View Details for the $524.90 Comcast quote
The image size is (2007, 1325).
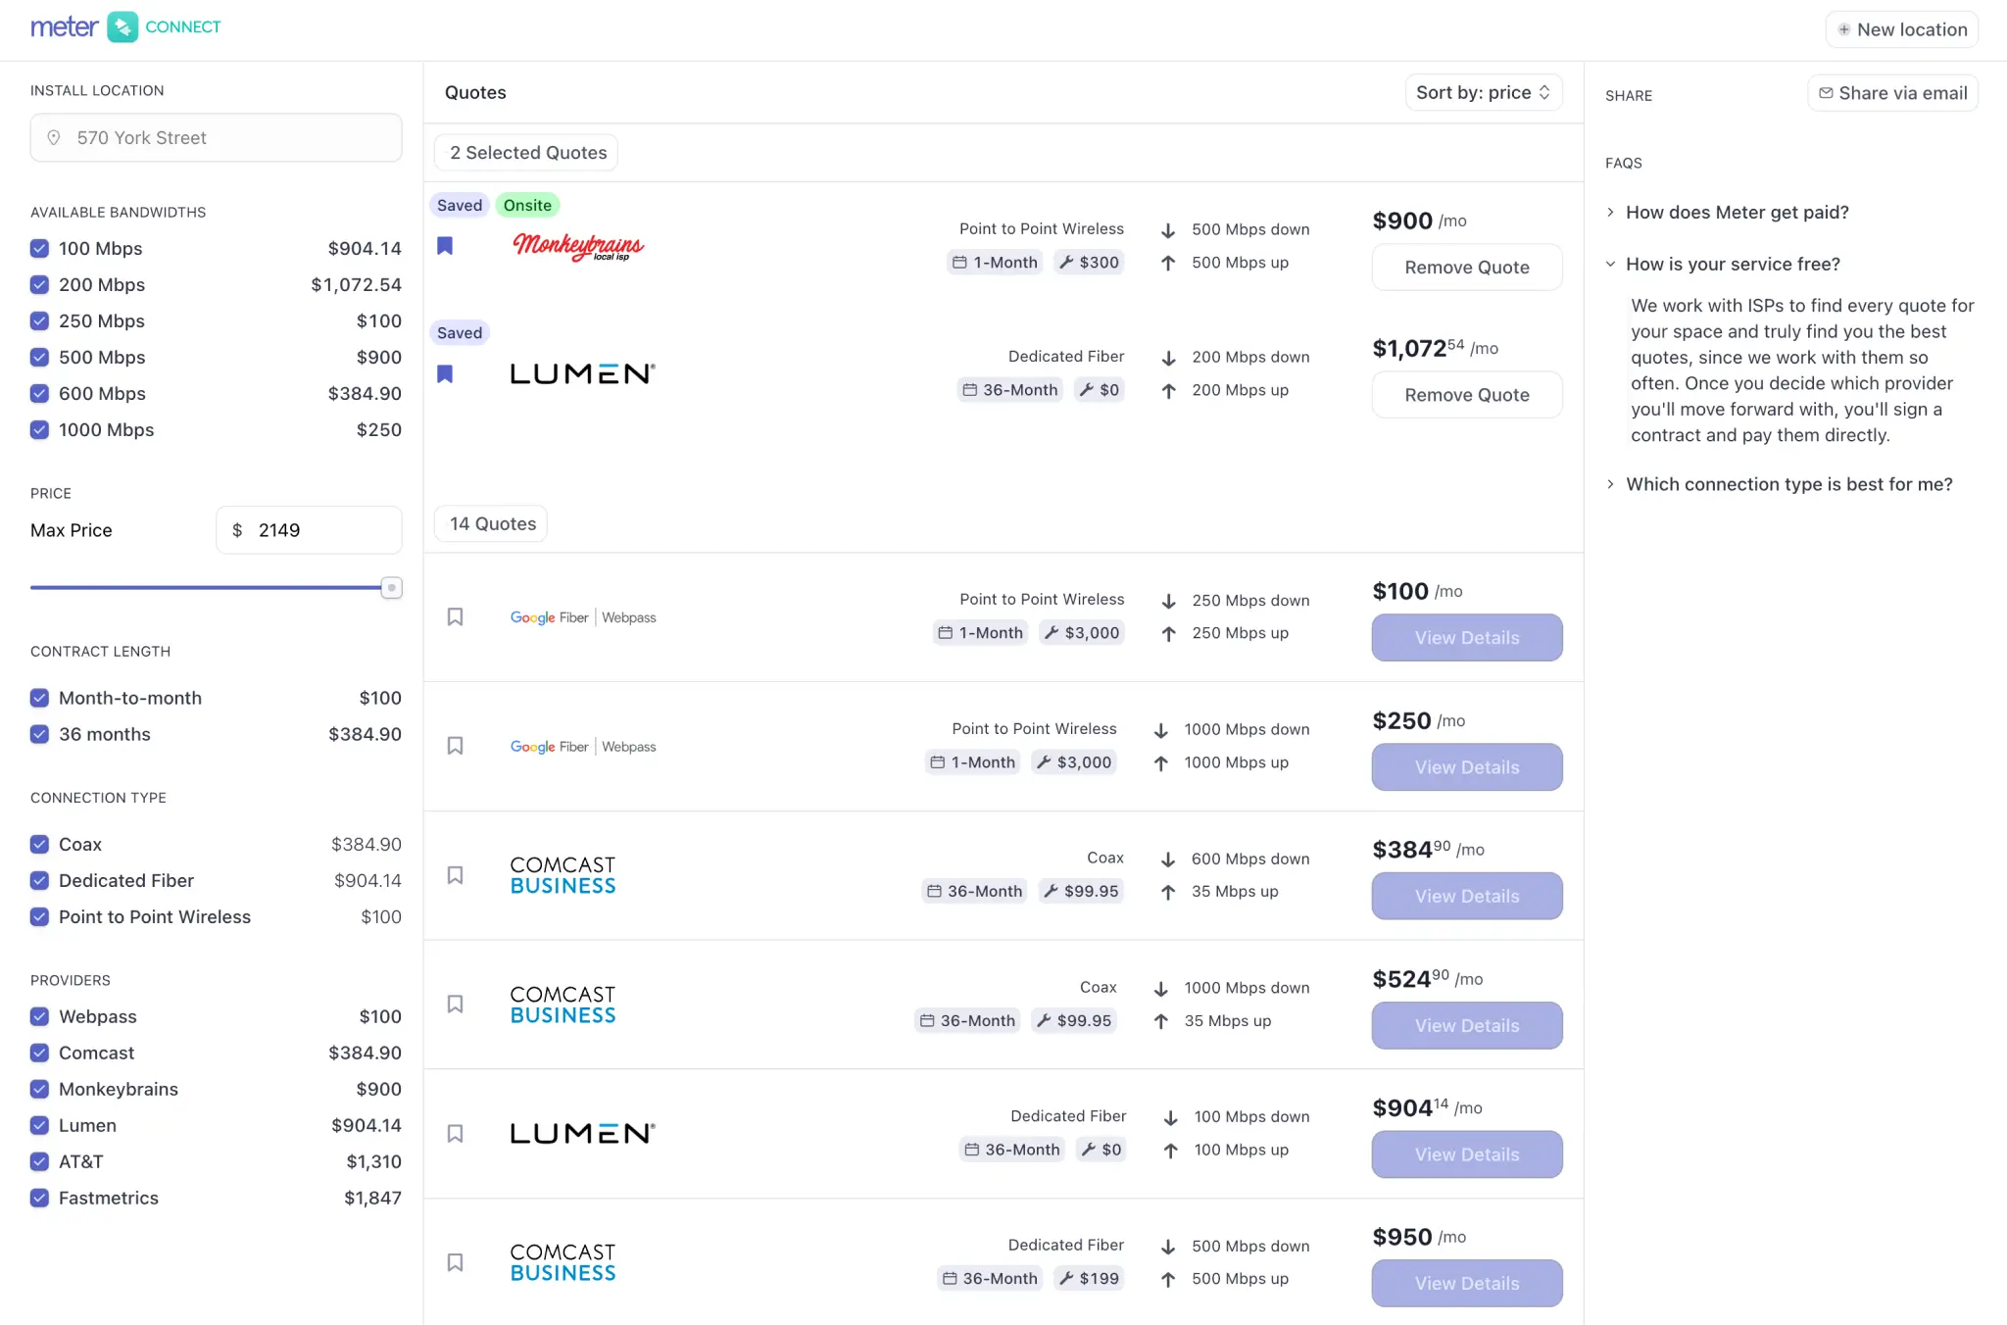click(x=1467, y=1026)
